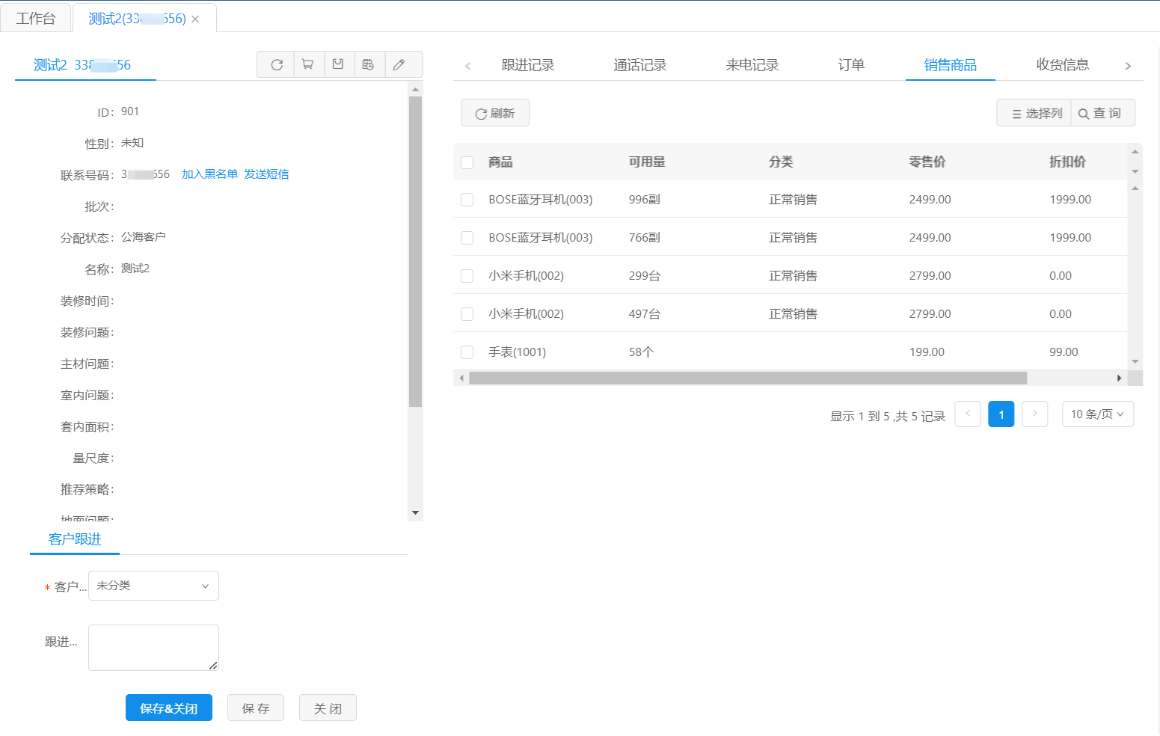This screenshot has height=736, width=1160.
Task: Open the 订单 tab
Action: point(851,65)
